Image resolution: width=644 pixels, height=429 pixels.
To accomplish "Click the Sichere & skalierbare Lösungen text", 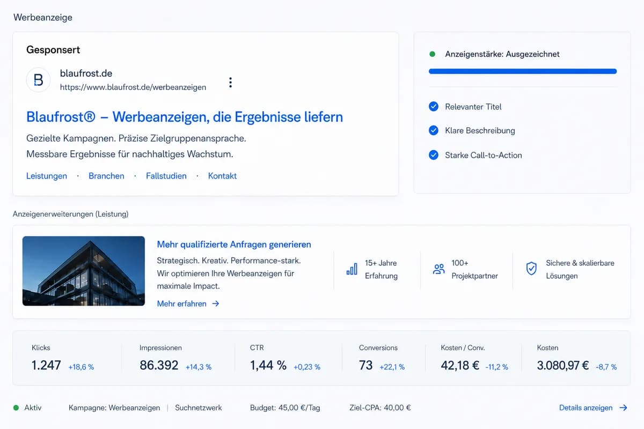I will pyautogui.click(x=580, y=269).
